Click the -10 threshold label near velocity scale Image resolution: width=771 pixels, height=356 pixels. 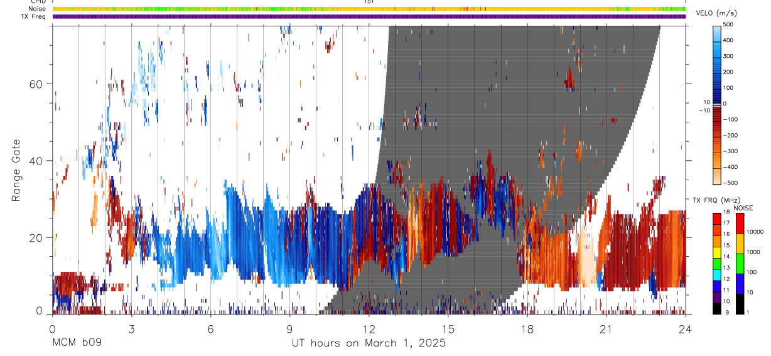coord(704,110)
